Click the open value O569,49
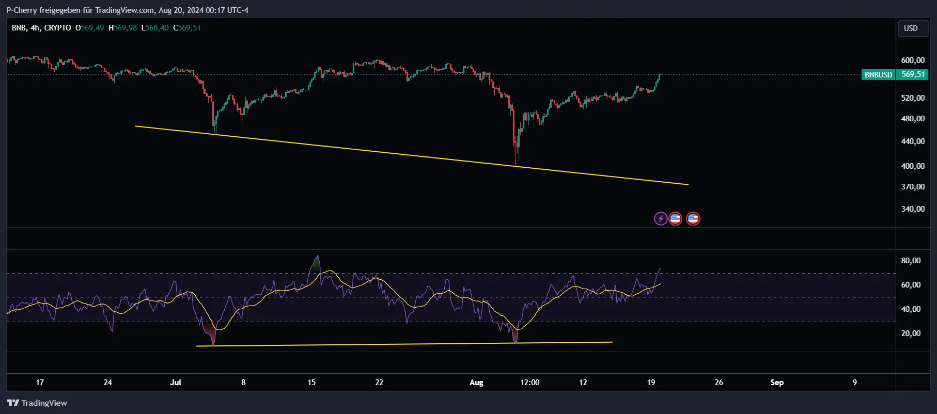The width and height of the screenshot is (937, 414). point(89,28)
